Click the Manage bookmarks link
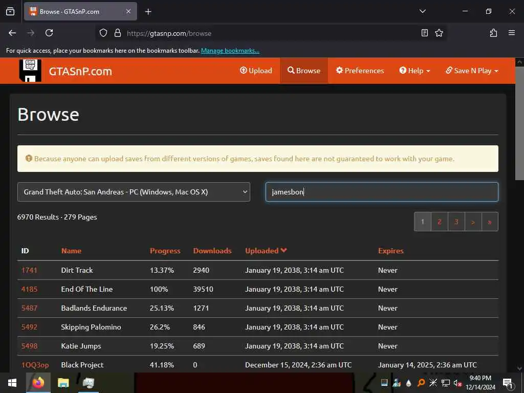Viewport: 524px width, 393px height. coord(230,51)
